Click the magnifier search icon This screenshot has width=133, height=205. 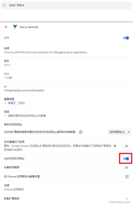point(4,5)
